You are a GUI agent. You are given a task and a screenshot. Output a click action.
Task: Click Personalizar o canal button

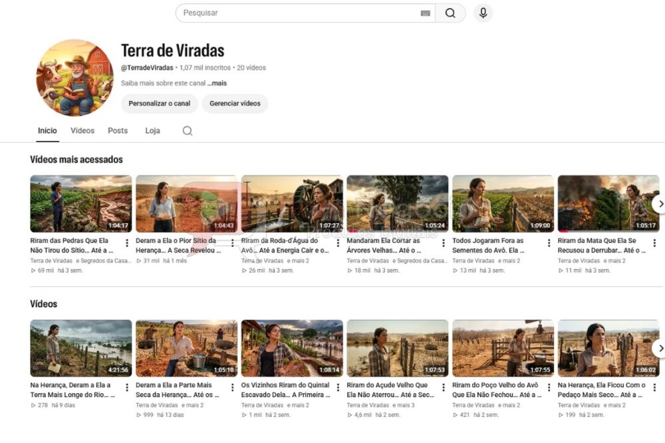point(160,104)
